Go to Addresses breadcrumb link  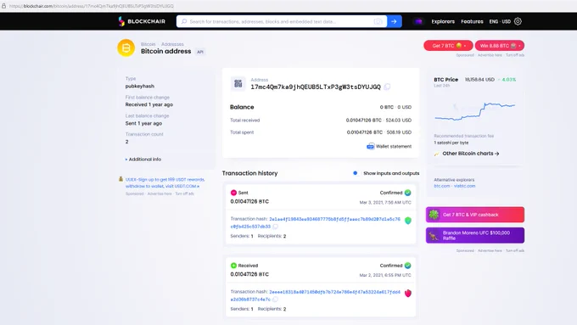(172, 44)
